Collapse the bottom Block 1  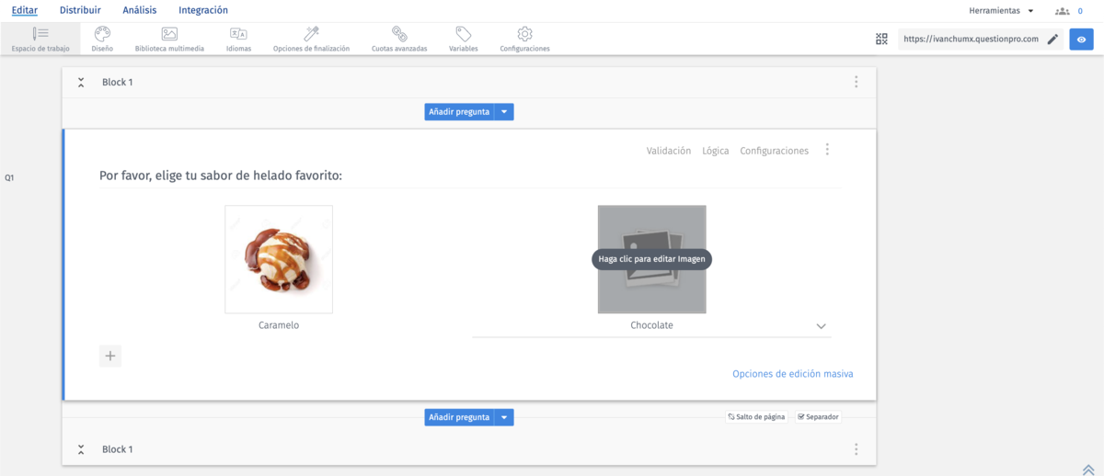[x=81, y=449]
